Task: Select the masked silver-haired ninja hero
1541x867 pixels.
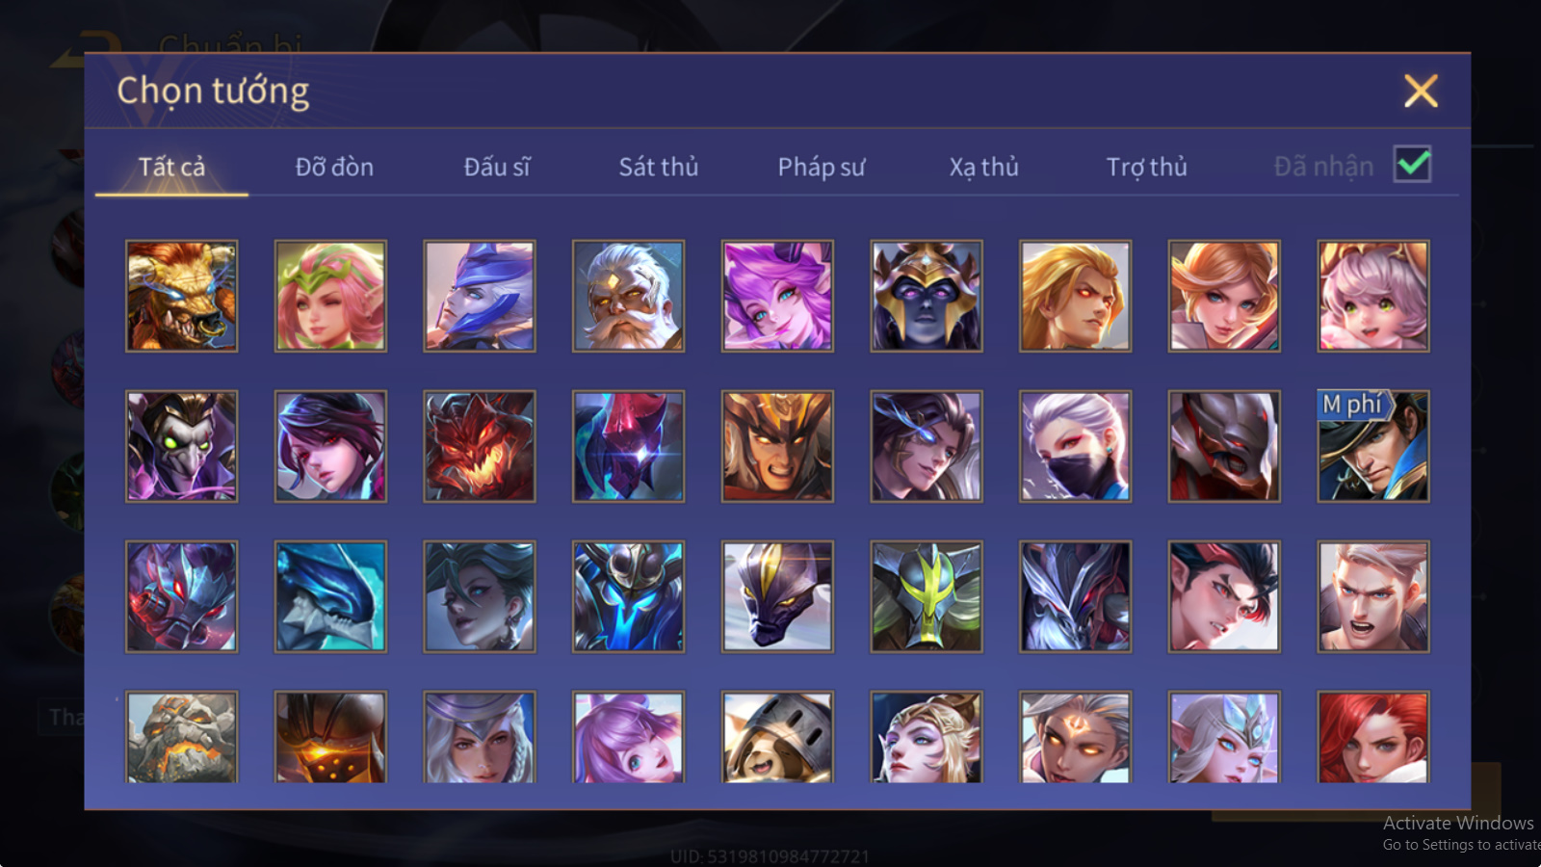Action: pyautogui.click(x=1075, y=446)
